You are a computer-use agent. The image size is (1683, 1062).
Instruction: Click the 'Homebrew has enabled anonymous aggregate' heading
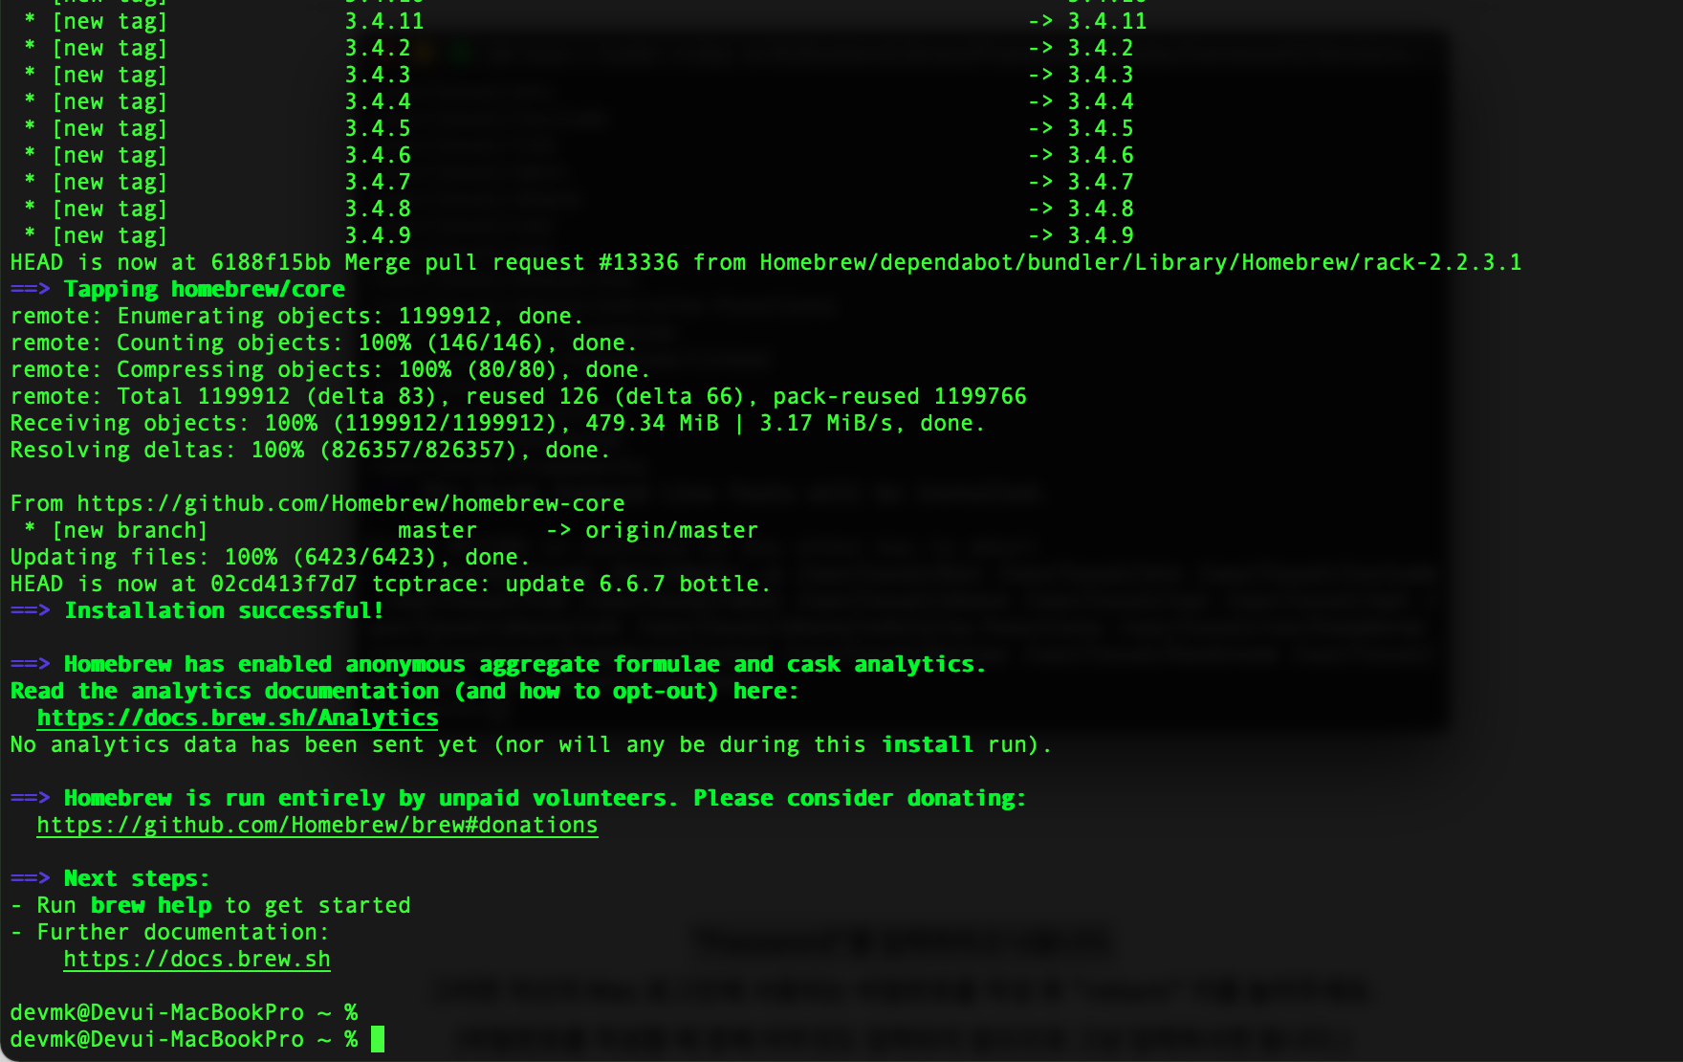pos(497,664)
